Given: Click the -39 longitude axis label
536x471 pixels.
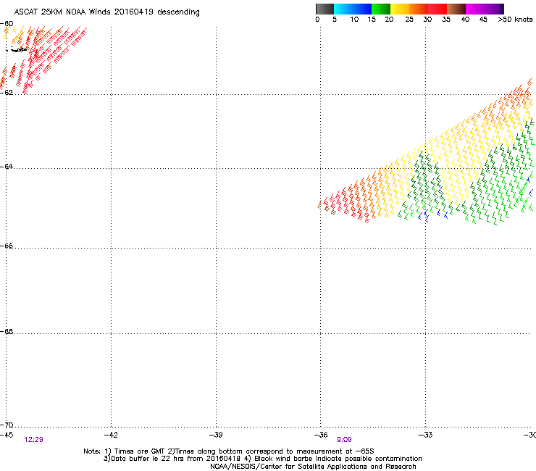Looking at the screenshot, I should (x=216, y=435).
